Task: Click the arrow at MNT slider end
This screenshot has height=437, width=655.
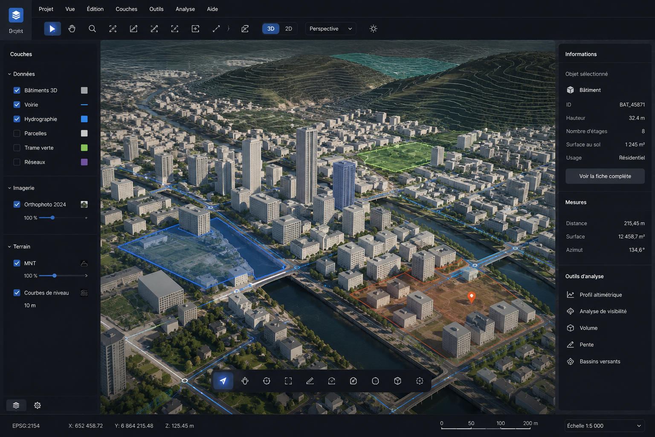Action: pyautogui.click(x=86, y=276)
